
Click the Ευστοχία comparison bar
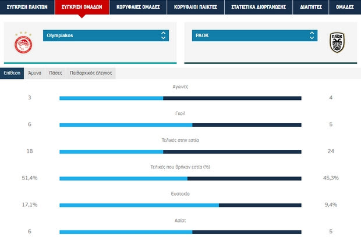(180, 204)
